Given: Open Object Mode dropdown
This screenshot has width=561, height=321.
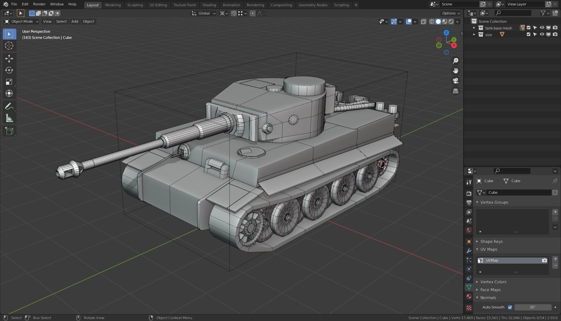Looking at the screenshot, I should [21, 22].
